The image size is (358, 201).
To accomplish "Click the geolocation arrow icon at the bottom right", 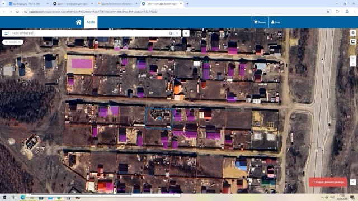I will (x=353, y=182).
